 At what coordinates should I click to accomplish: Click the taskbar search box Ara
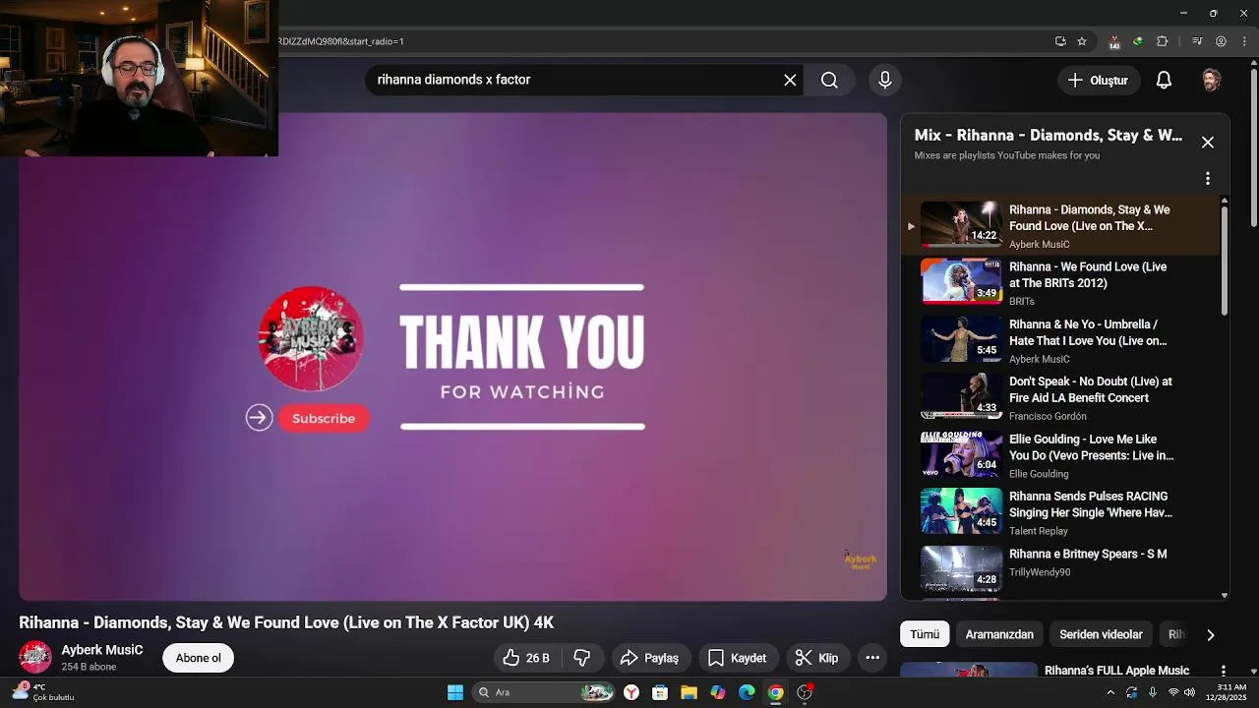click(x=544, y=692)
